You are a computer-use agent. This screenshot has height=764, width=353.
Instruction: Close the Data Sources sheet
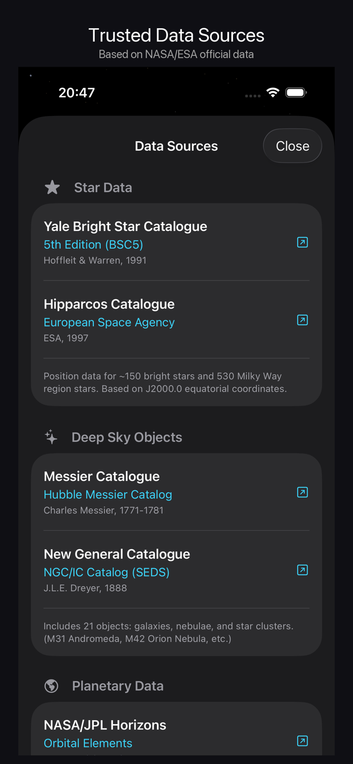coord(292,146)
